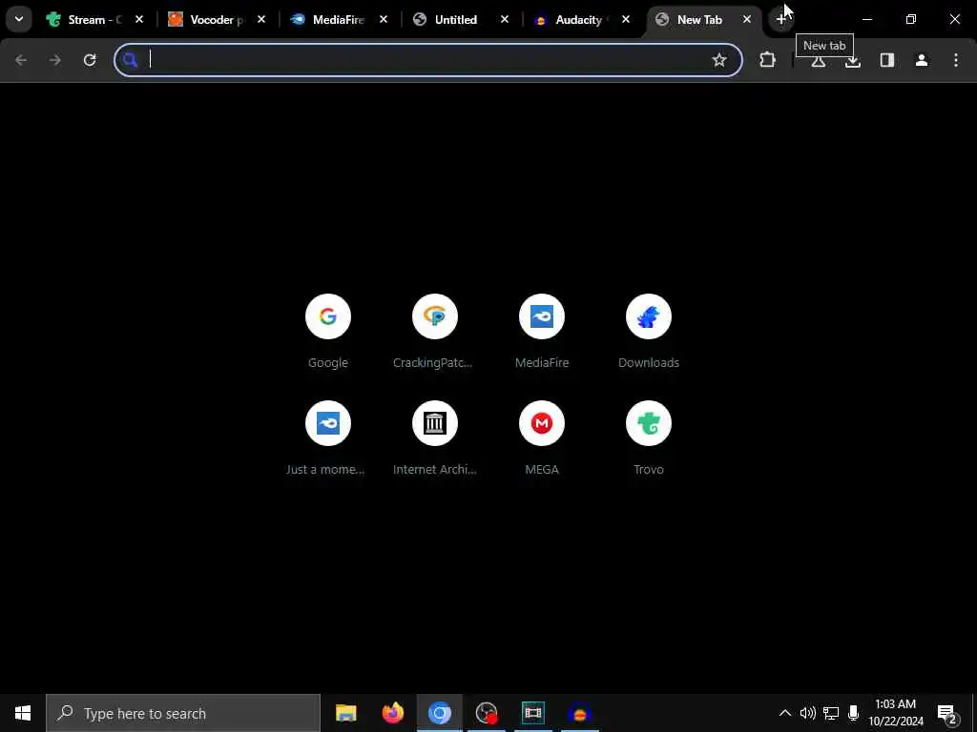
Task: Close the MediaFire tab
Action: 384,20
